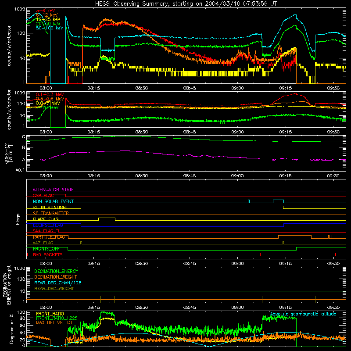Click the DECIMATION ENERGY or weight axis title
This screenshot has width=351, height=351.
coord(7,285)
